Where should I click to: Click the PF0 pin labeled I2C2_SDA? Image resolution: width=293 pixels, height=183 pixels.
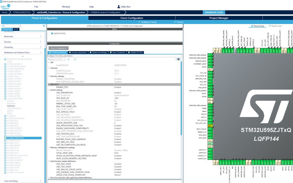click(210, 82)
